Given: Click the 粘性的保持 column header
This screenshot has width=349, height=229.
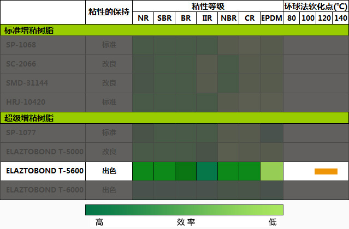Looking at the screenshot, I should click(109, 12).
